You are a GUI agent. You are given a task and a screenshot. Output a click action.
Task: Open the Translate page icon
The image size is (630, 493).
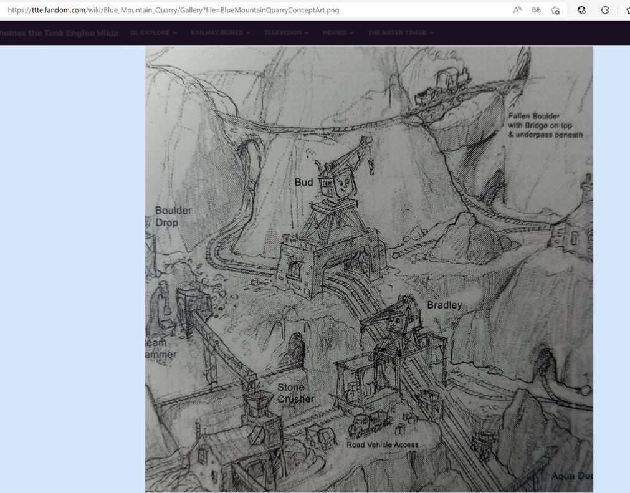(535, 10)
